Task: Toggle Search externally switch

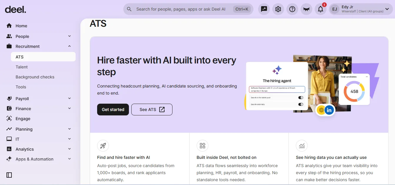Action: (x=301, y=104)
